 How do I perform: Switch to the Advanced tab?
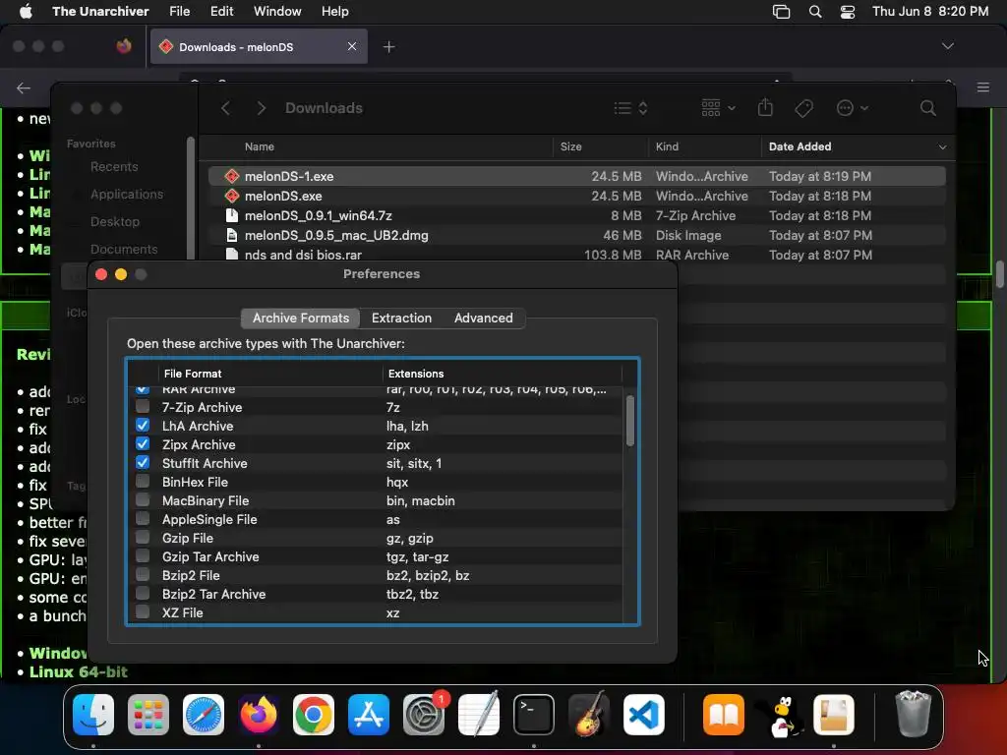[x=484, y=318]
